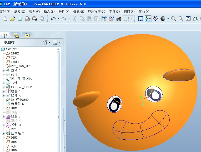The height and width of the screenshot is (152, 201).
Task: Regenerate the model
Action: (104, 19)
